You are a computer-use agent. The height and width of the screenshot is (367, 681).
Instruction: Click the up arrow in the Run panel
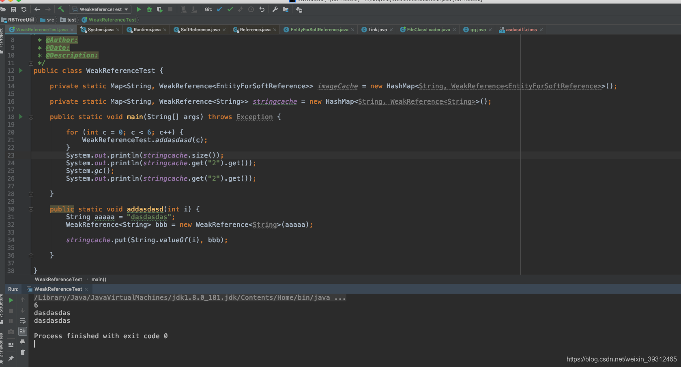[23, 300]
